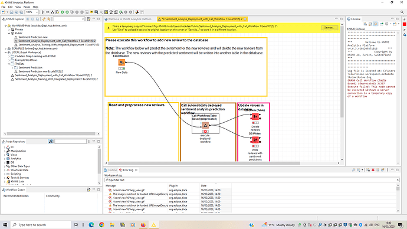
Task: Click the green Execute selected nodes button
Action: pos(63,12)
